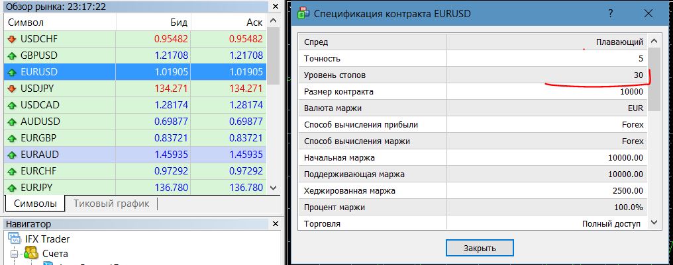Viewport: 673px width, 265px height.
Task: Click the GBPUSD up-arrow icon
Action: point(11,56)
